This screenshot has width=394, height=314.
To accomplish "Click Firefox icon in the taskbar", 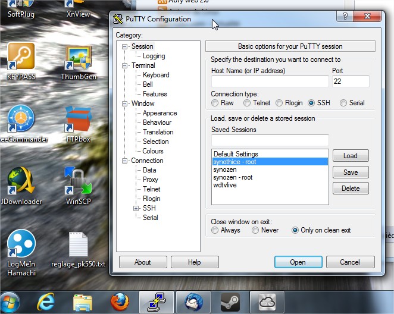I will pos(120,302).
